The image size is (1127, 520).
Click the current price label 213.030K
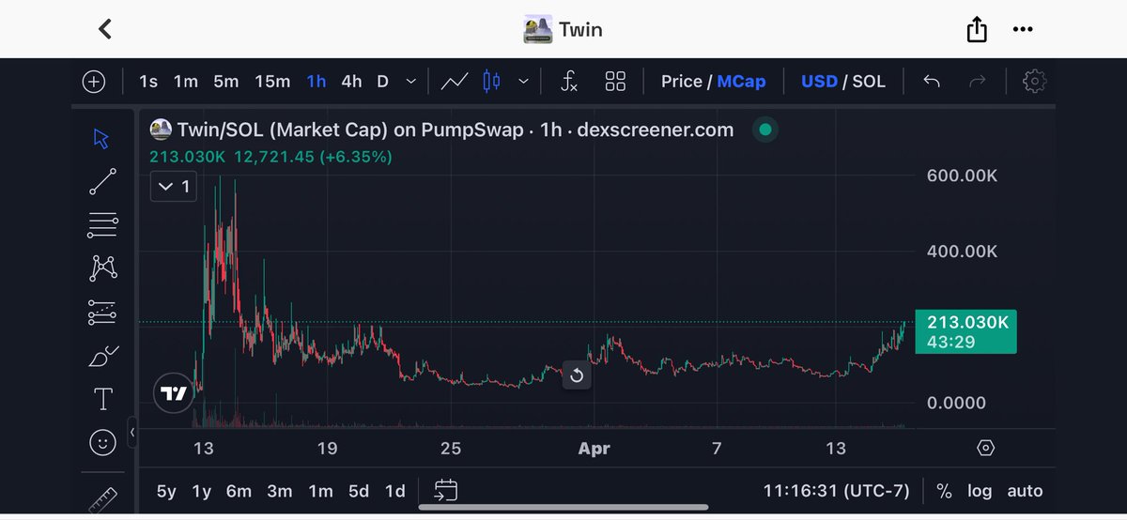pos(965,331)
